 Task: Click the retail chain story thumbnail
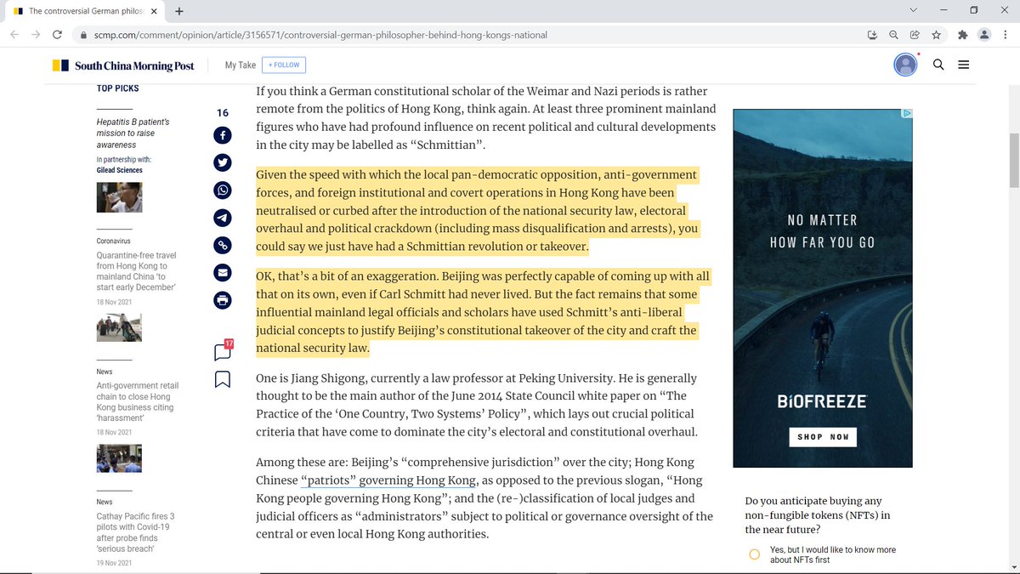coord(119,457)
